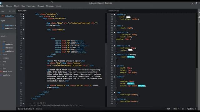This screenshot has height=112, width=200.
Task: Activate index.html left pane header
Action: coord(22,11)
